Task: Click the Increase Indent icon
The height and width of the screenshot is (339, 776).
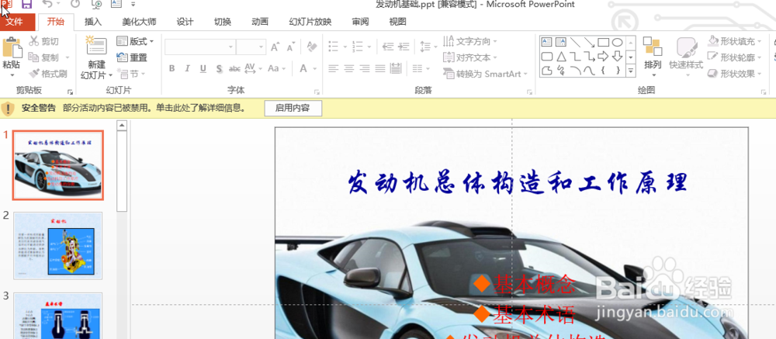Action: (x=404, y=47)
